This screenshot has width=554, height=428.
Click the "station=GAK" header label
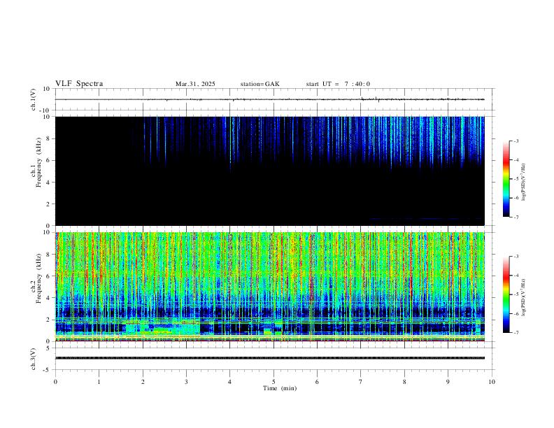click(x=260, y=84)
